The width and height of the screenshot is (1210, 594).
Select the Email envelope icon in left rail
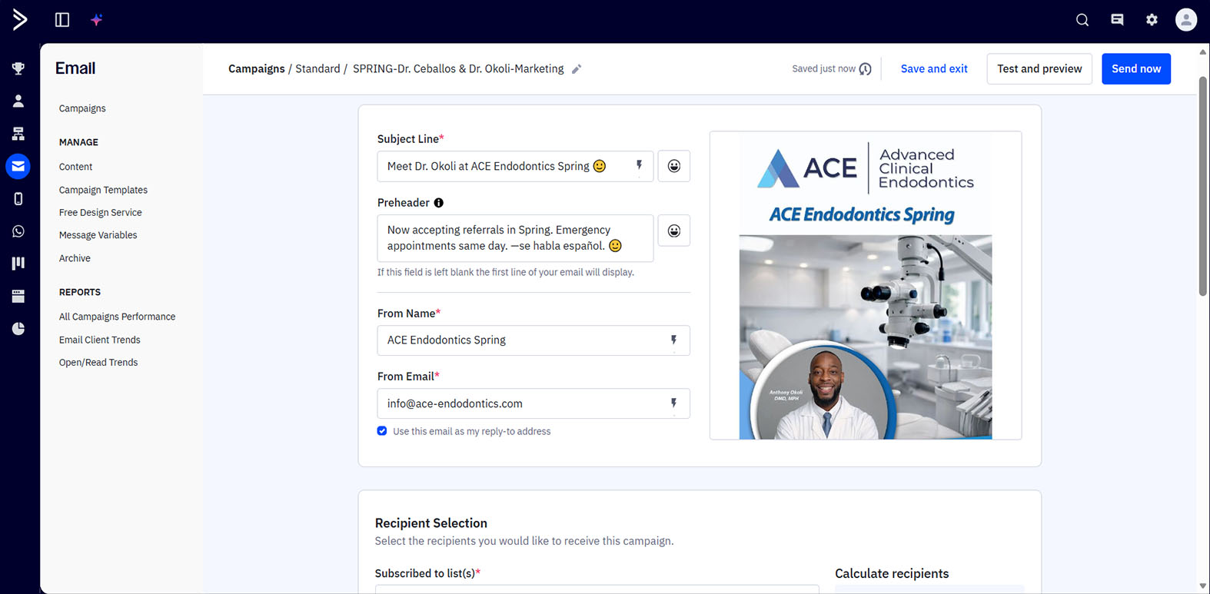pyautogui.click(x=18, y=166)
